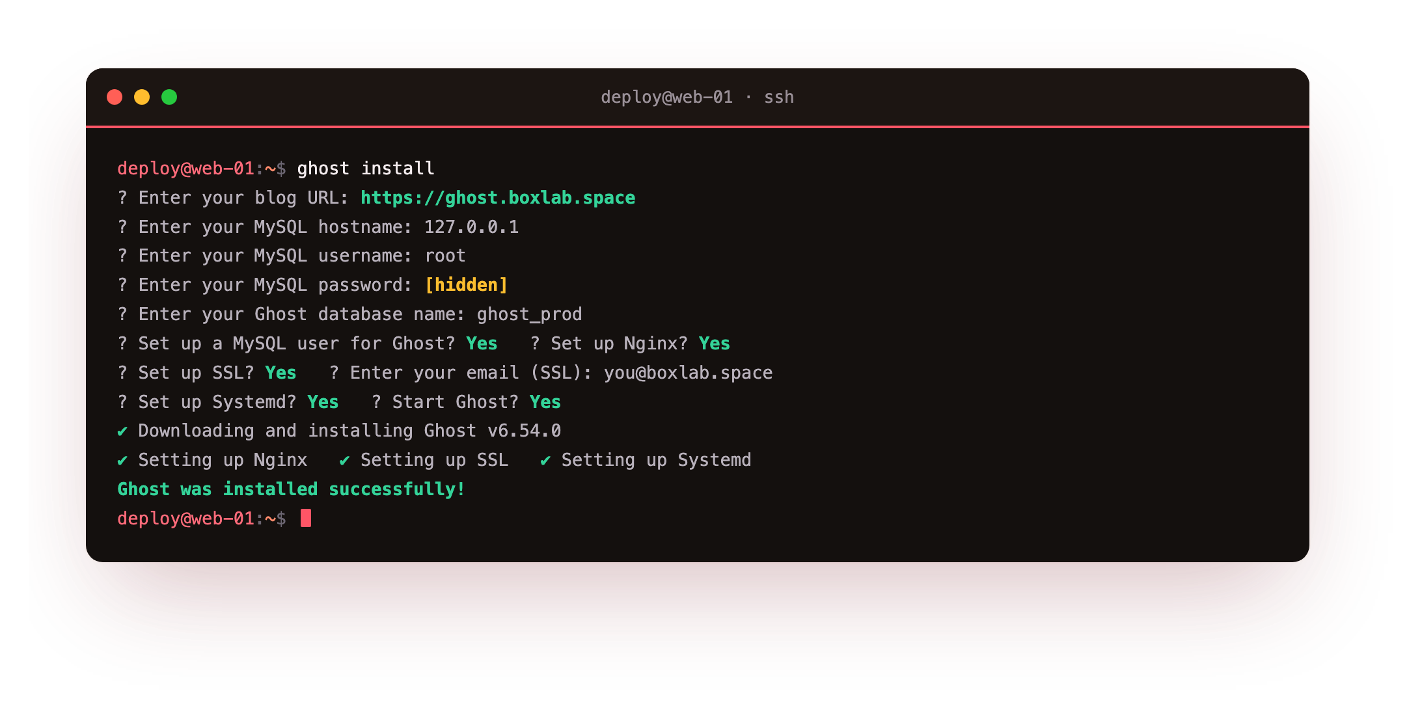Click the checkmark before 'Downloading and installing Ghost'
Image resolution: width=1422 pixels, height=719 pixels.
pos(122,431)
